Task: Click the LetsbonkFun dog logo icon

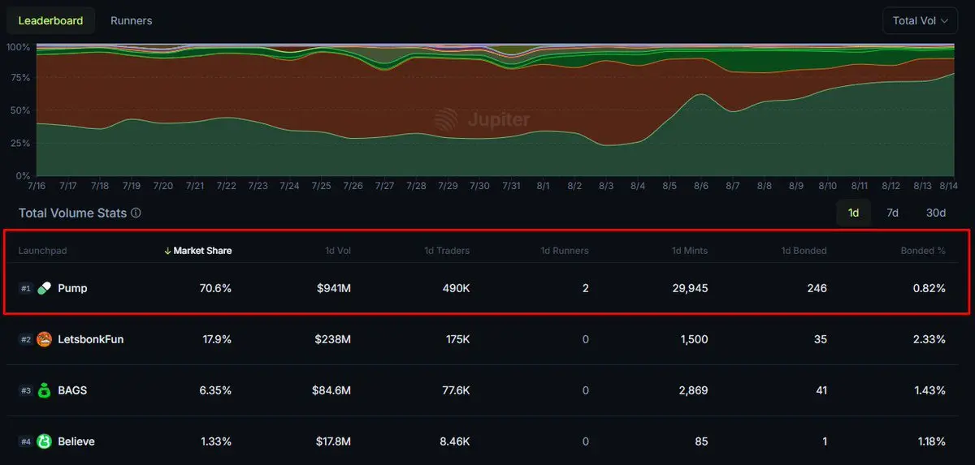Action: coord(45,339)
